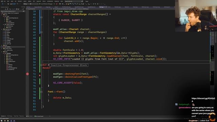Viewport: 217px width, 122px height.
Task: Collapse the for loop at line 46
Action: coord(41,32)
